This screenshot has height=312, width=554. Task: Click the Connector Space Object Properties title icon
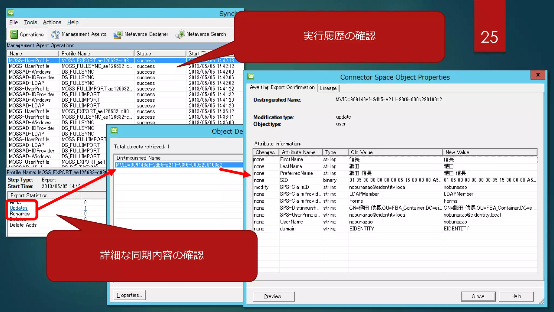click(x=251, y=77)
